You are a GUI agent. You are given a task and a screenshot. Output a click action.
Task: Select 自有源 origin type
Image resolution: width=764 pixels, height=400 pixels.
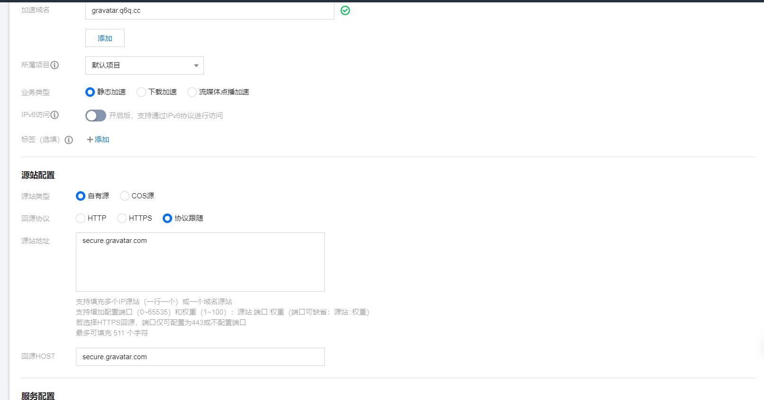(81, 196)
